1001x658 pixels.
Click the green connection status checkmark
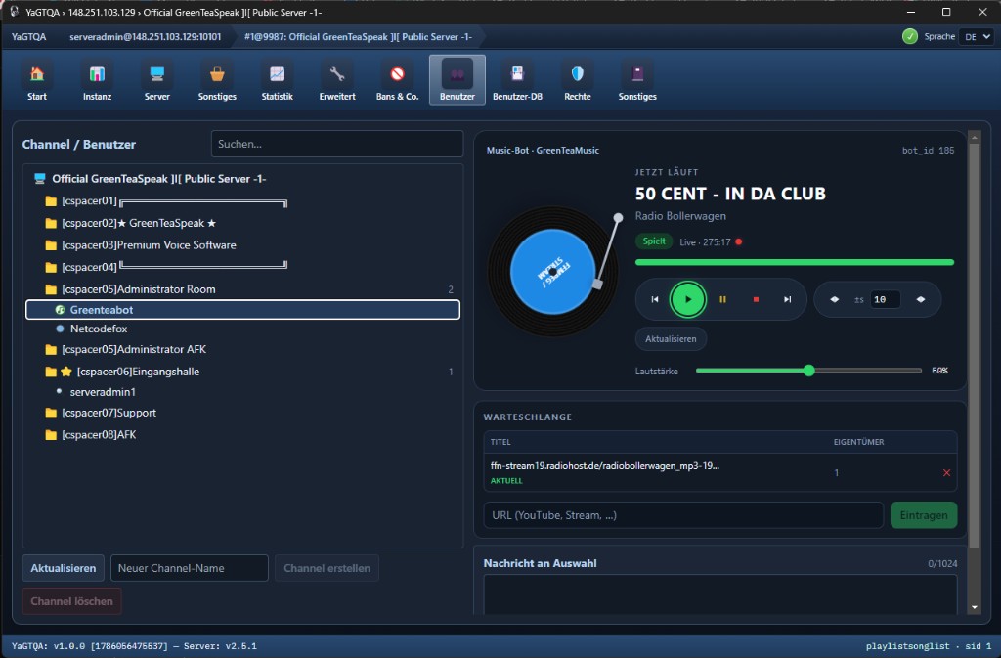click(910, 36)
